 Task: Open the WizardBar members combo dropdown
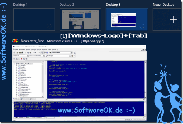point(70,56)
